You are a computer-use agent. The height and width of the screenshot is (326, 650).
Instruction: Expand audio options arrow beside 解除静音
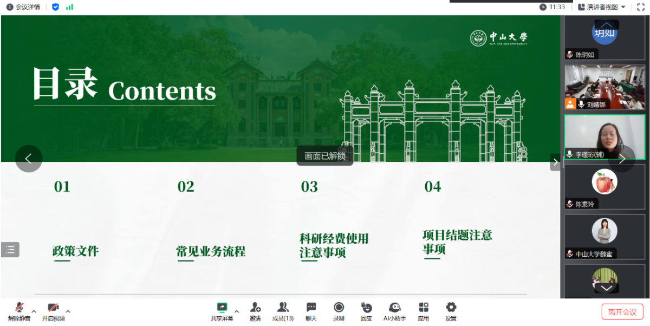(34, 311)
